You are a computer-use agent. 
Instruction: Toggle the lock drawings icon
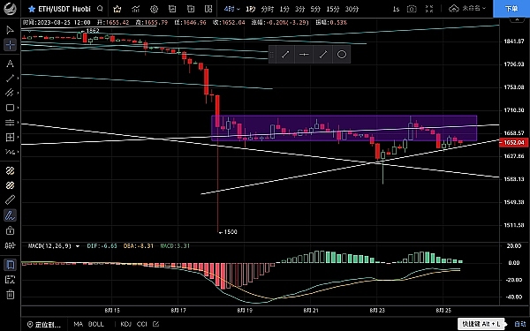10,230
